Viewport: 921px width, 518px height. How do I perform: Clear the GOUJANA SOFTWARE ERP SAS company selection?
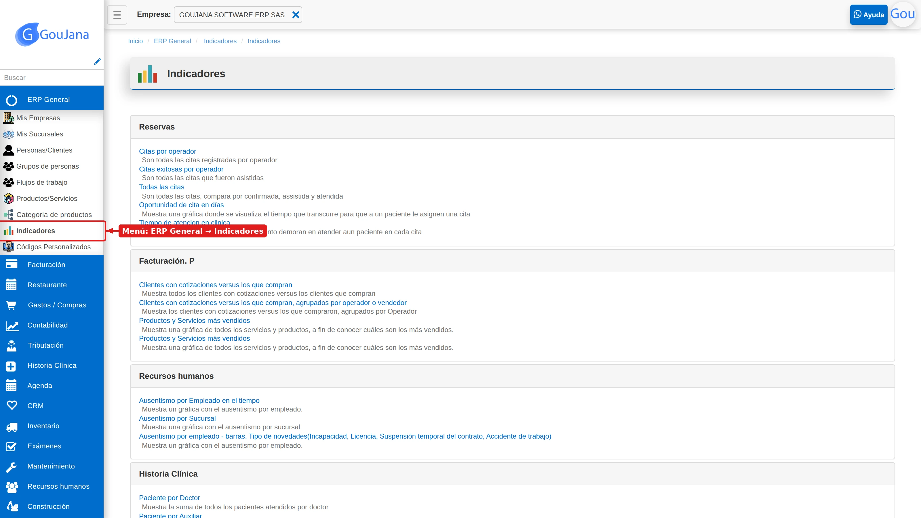pos(296,15)
